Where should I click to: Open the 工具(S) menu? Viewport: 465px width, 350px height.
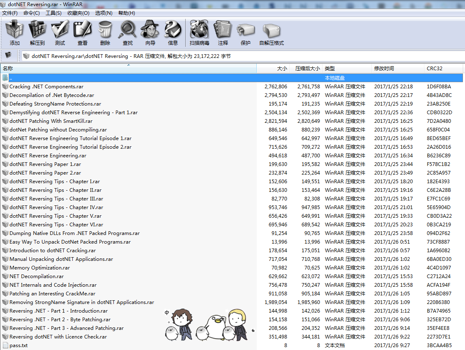coord(54,13)
